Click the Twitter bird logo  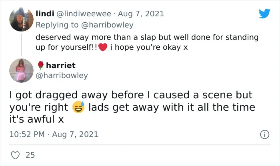point(264,13)
